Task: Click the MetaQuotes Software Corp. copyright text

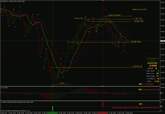Action: coord(15,111)
